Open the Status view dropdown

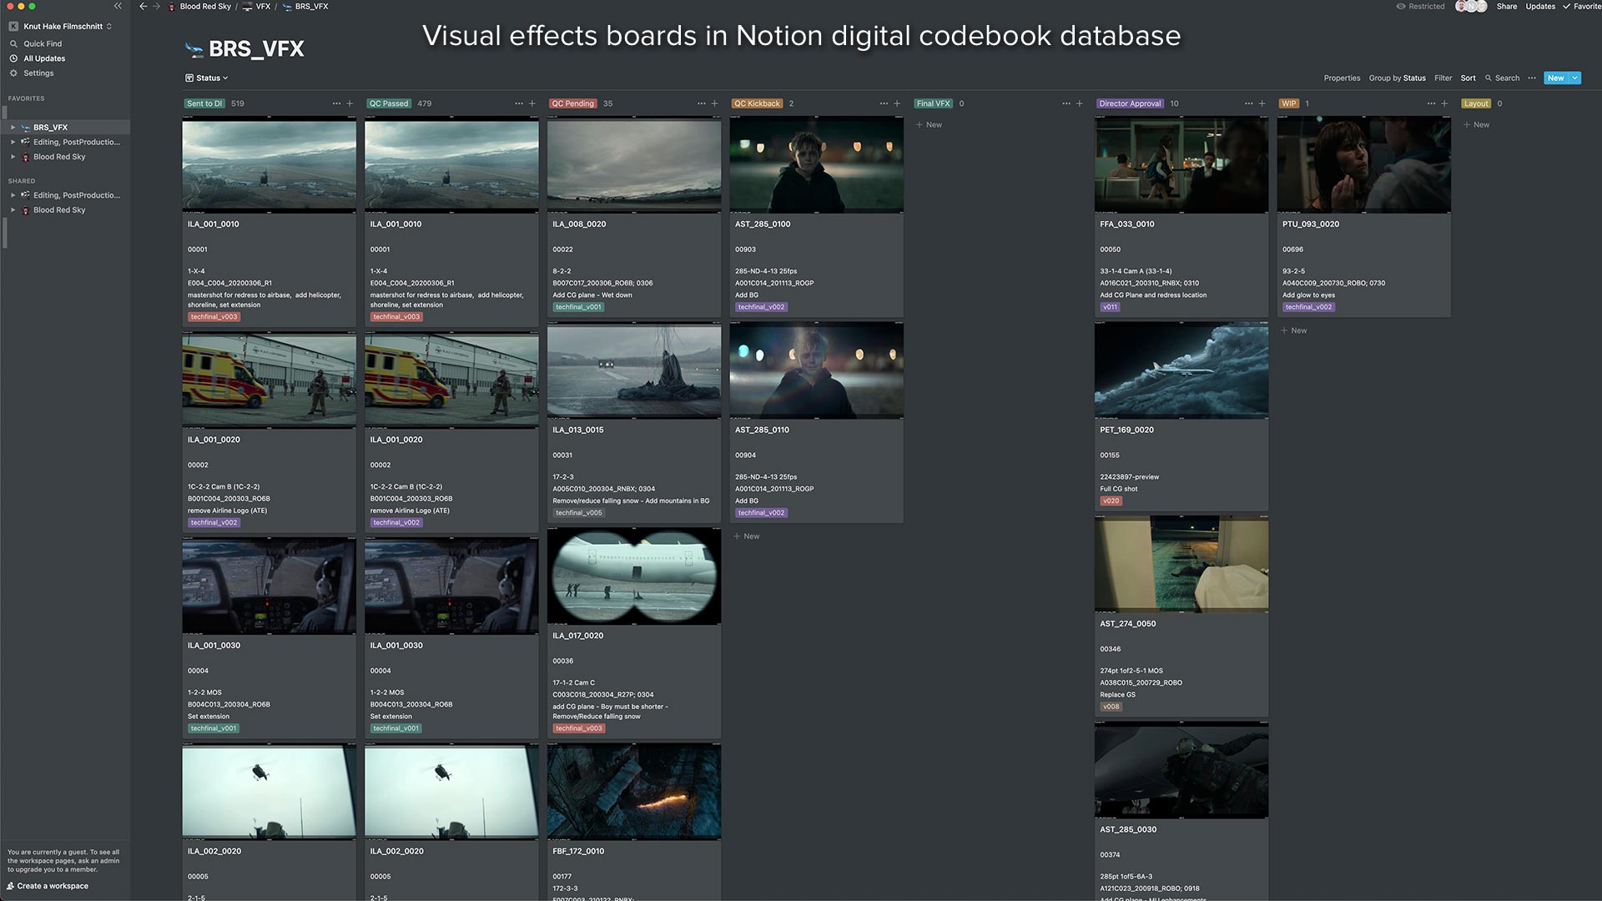click(x=207, y=78)
